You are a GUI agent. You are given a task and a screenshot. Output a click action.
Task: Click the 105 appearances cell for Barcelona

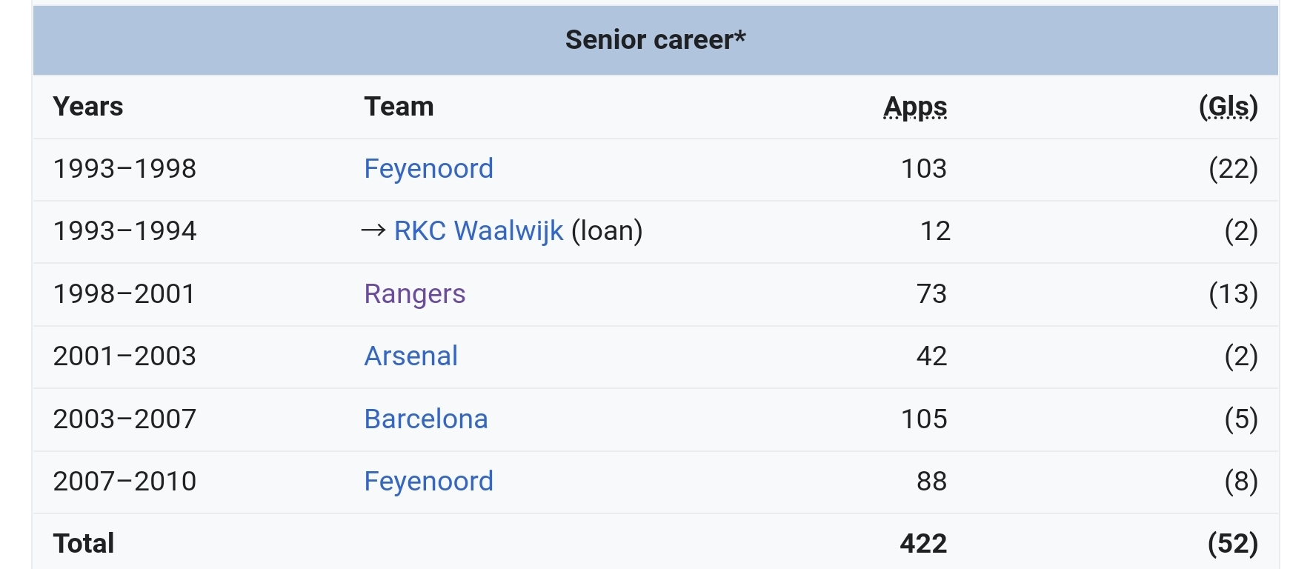(923, 419)
